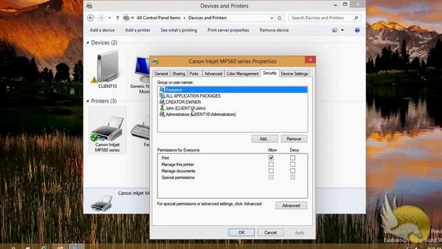Click the Add... button
Image resolution: width=442 pixels, height=249 pixels.
coord(265,139)
